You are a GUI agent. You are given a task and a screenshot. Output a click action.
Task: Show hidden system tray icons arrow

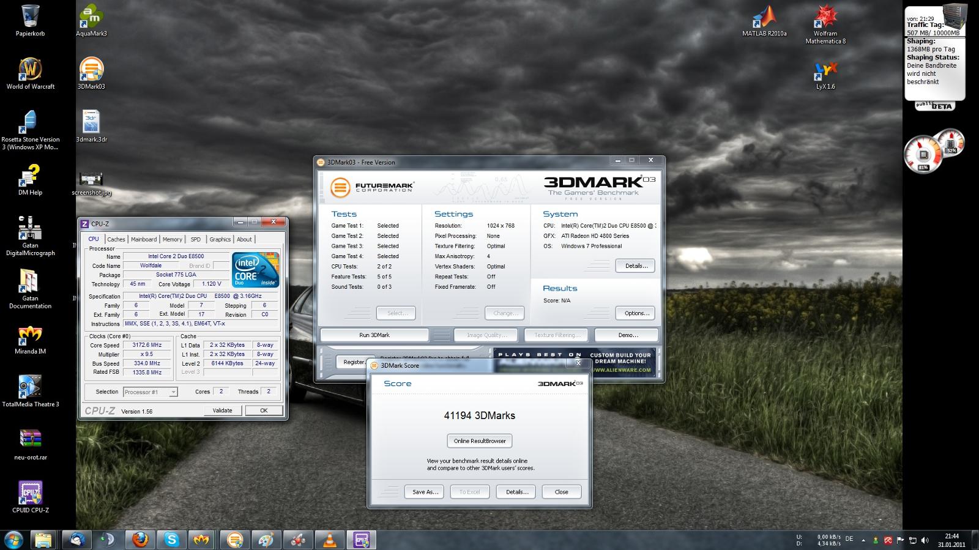click(863, 540)
